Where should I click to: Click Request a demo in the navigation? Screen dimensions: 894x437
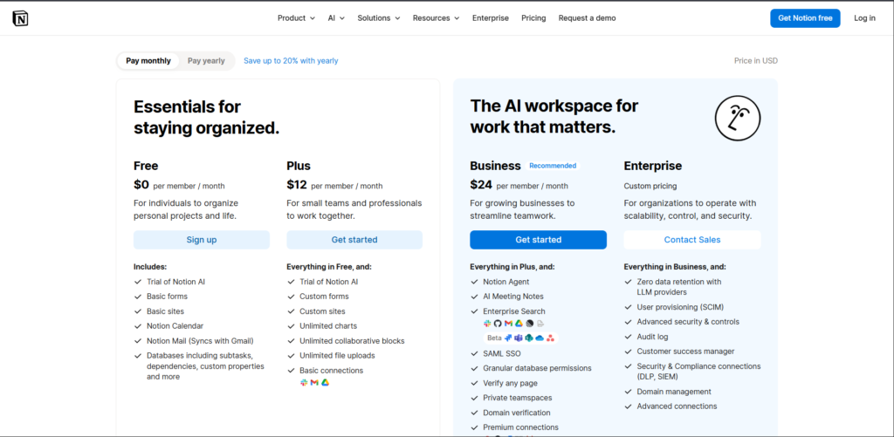pyautogui.click(x=588, y=18)
